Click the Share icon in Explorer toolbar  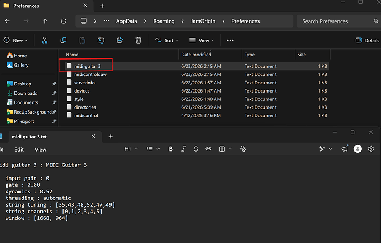coord(120,40)
